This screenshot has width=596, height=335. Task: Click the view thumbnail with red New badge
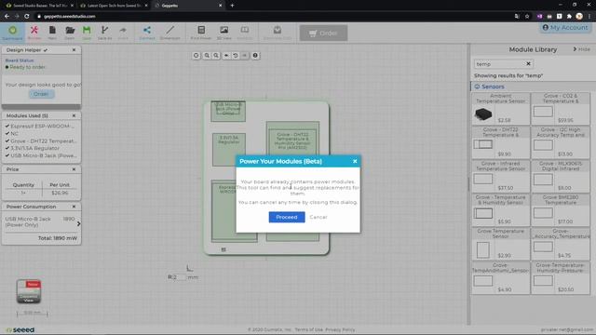tap(29, 291)
